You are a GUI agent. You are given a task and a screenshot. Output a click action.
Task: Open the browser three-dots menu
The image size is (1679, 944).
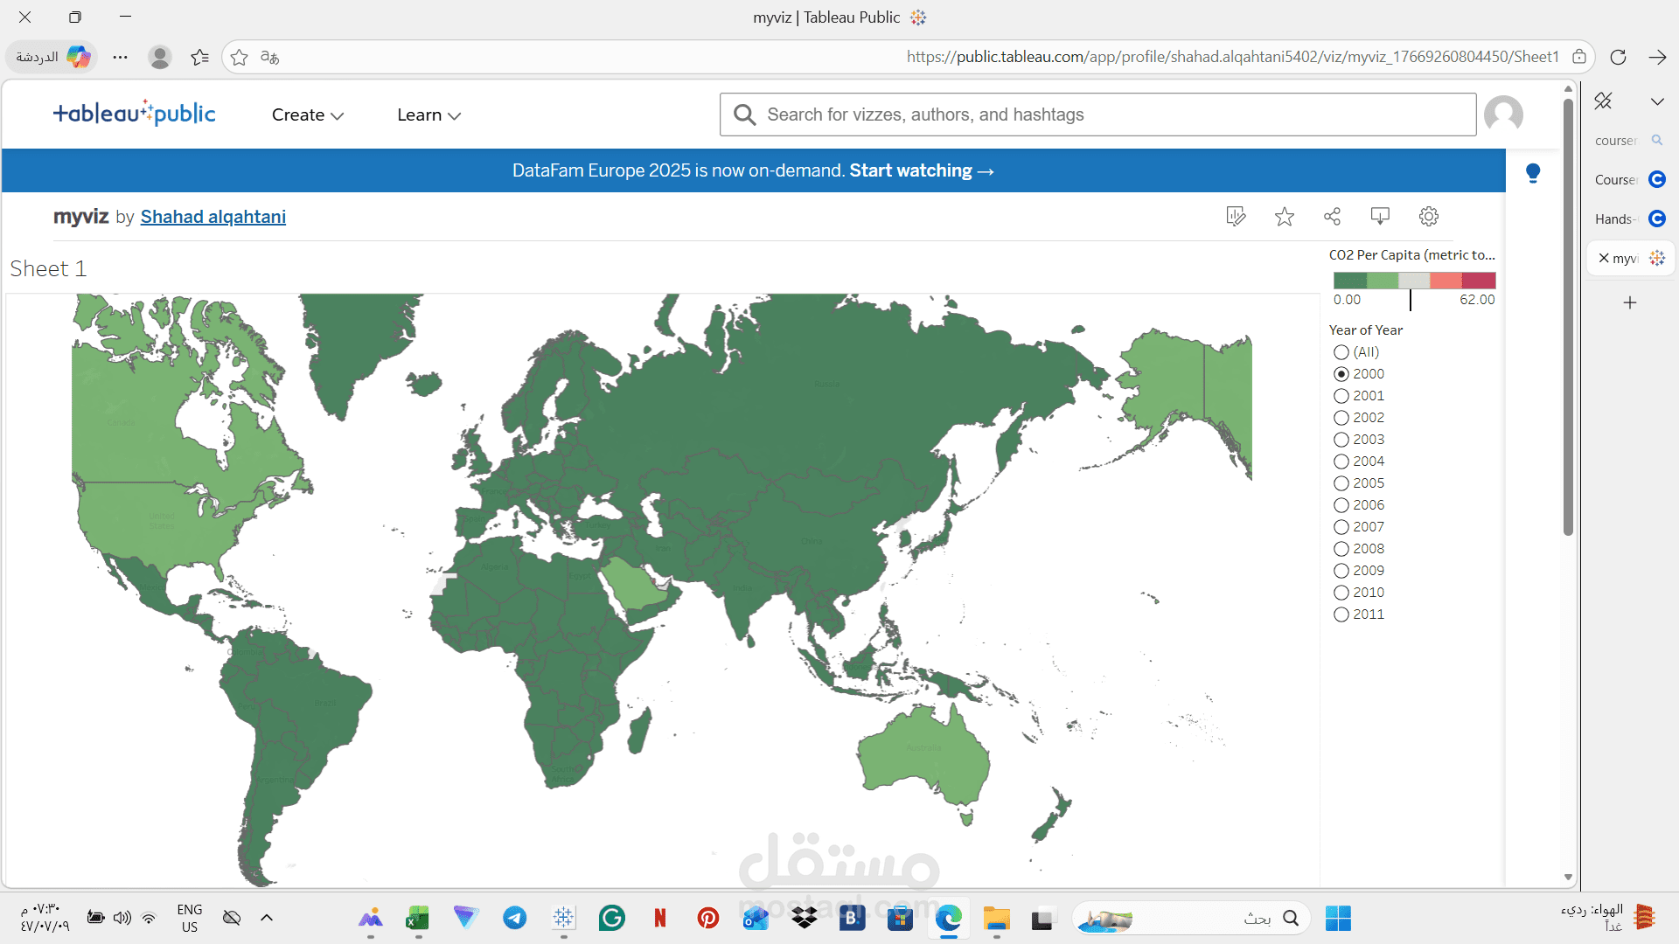click(x=121, y=57)
